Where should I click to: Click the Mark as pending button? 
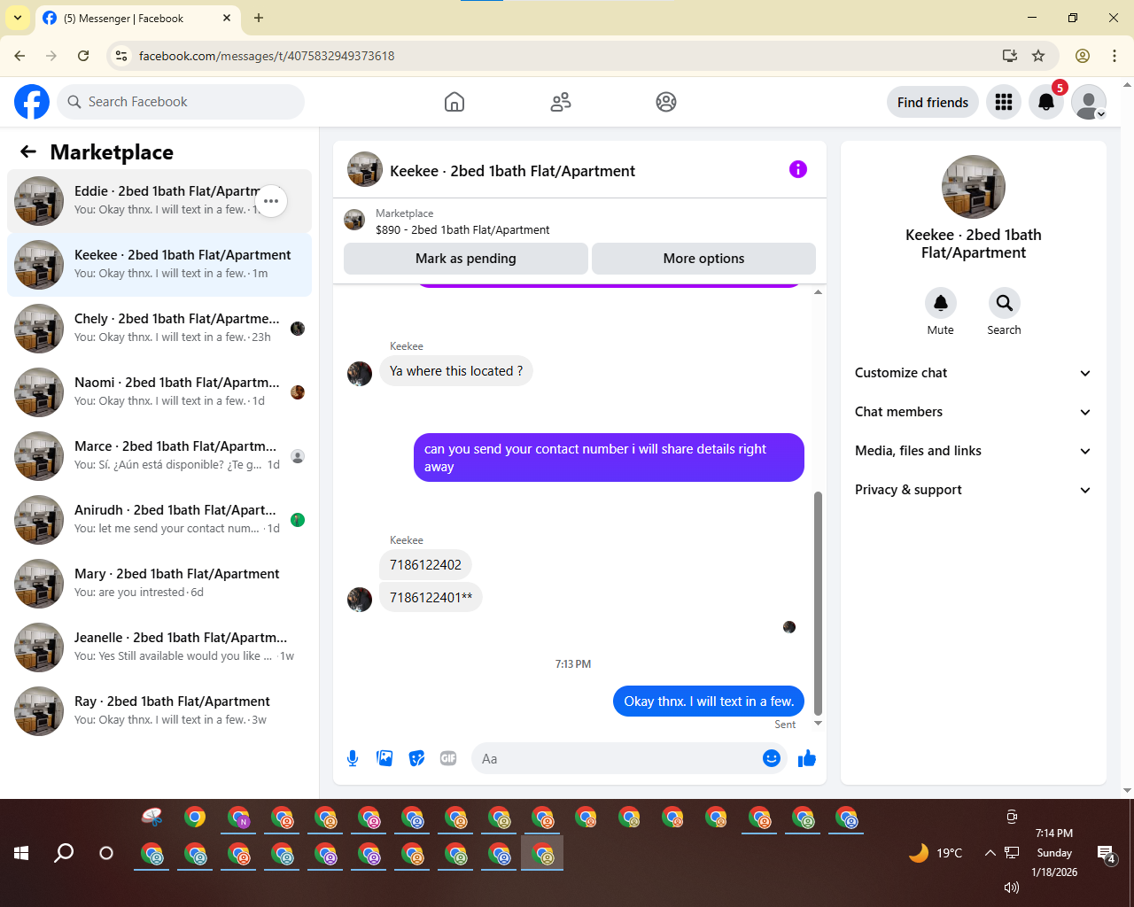point(466,259)
